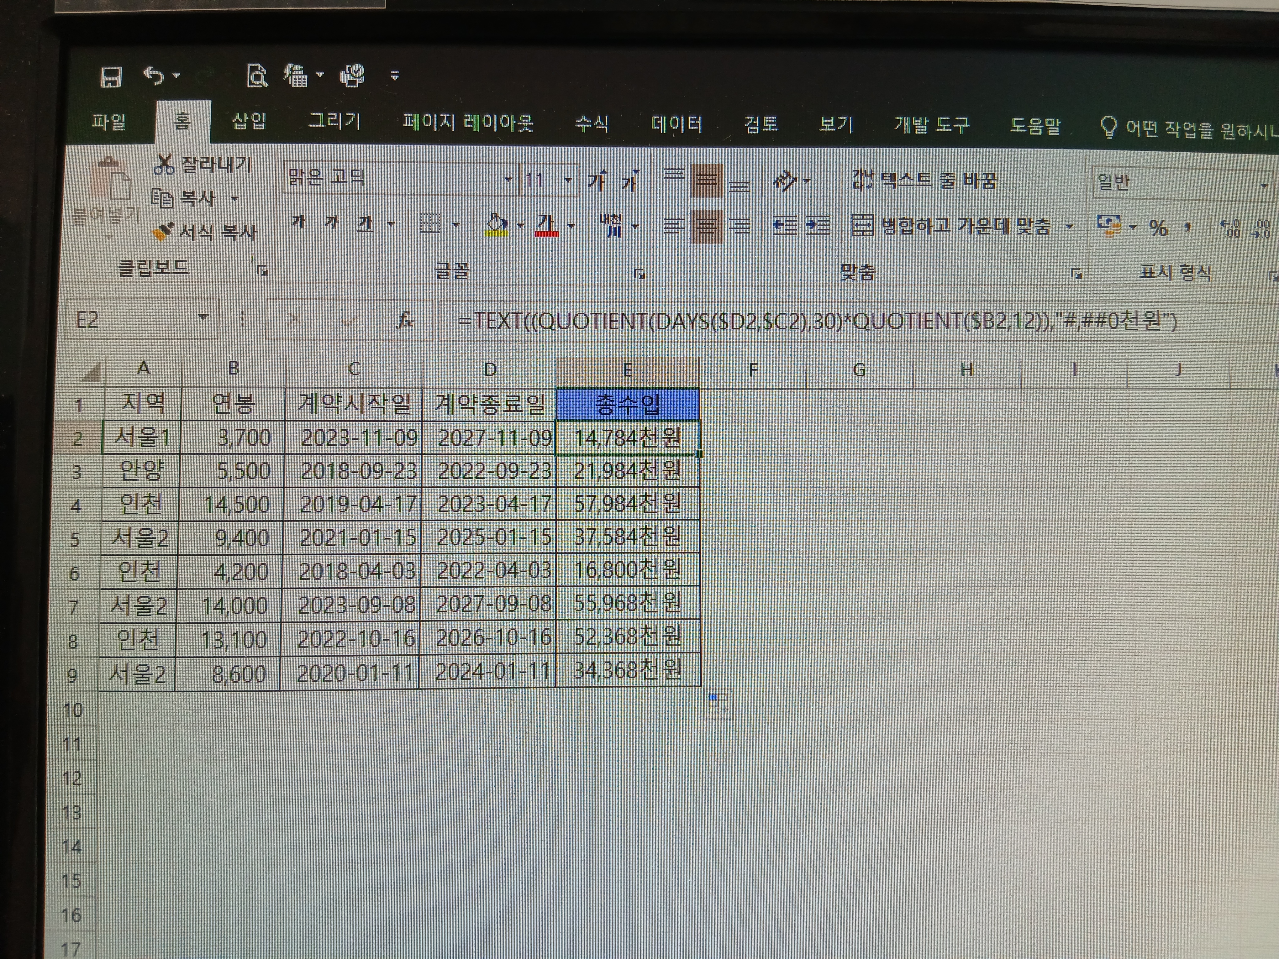Click the Print Preview icon
Image resolution: width=1279 pixels, height=959 pixels.
(x=257, y=76)
